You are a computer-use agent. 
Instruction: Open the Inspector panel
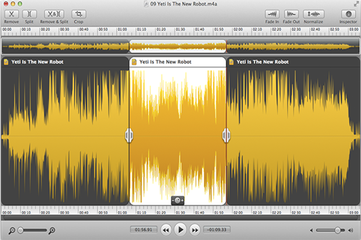pos(347,13)
